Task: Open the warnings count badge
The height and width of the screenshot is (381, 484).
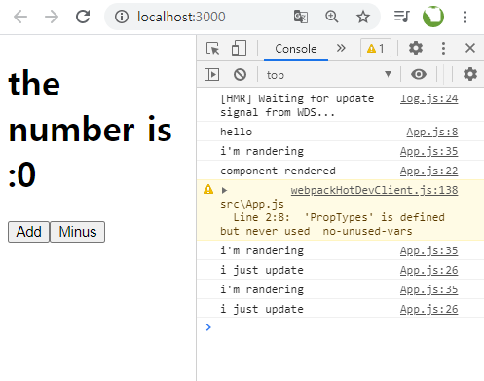Action: click(376, 49)
